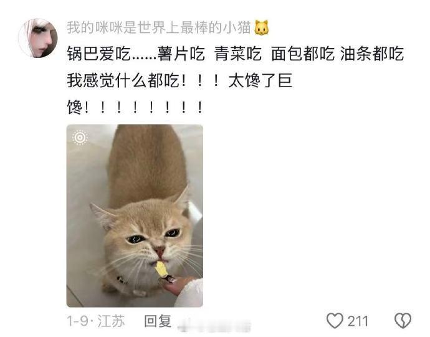430x337 pixels.
Task: Click the blurred text next to 回复
Action: click(214, 326)
